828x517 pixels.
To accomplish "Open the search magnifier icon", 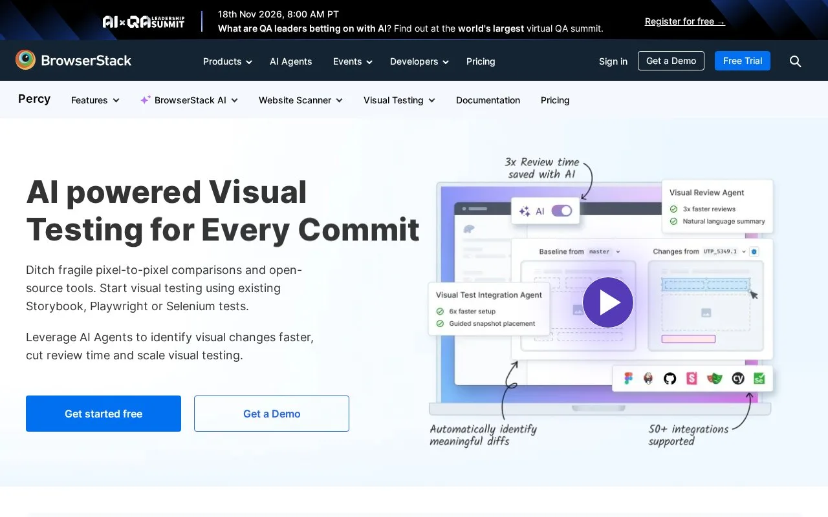I will coord(796,61).
